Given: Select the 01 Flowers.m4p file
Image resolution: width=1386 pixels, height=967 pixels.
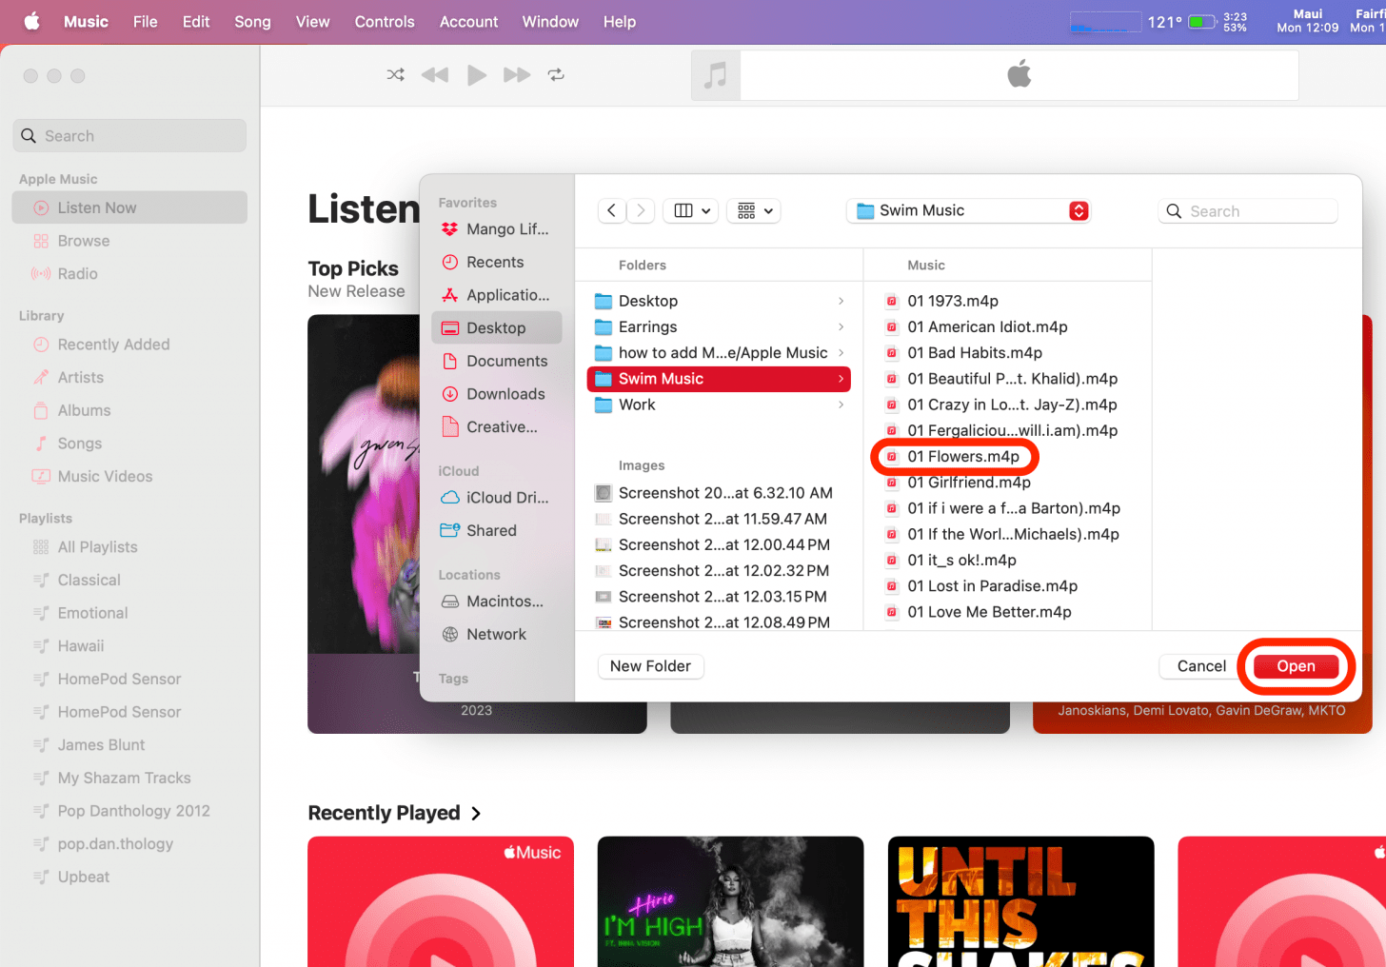Looking at the screenshot, I should 962,457.
